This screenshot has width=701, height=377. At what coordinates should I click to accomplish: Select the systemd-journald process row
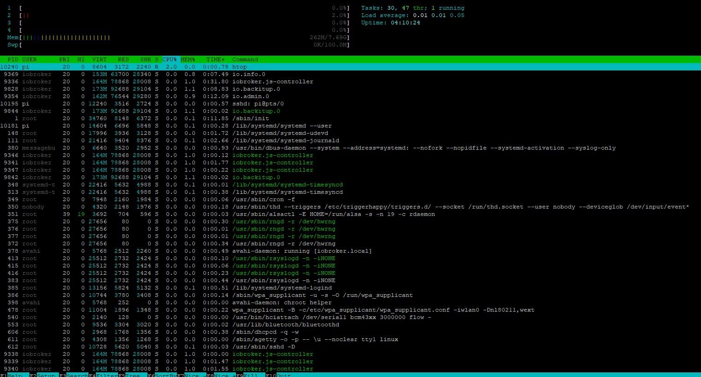click(350, 140)
